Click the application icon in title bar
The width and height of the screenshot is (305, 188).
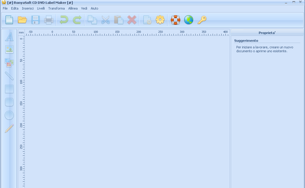pyautogui.click(x=4, y=2)
